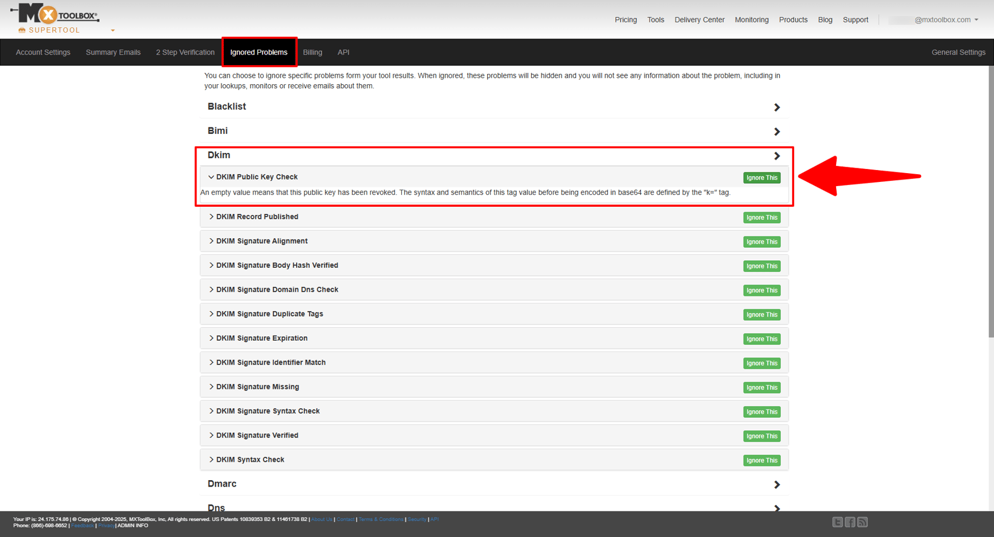
Task: Open the Twitter icon in footer
Action: [x=837, y=522]
